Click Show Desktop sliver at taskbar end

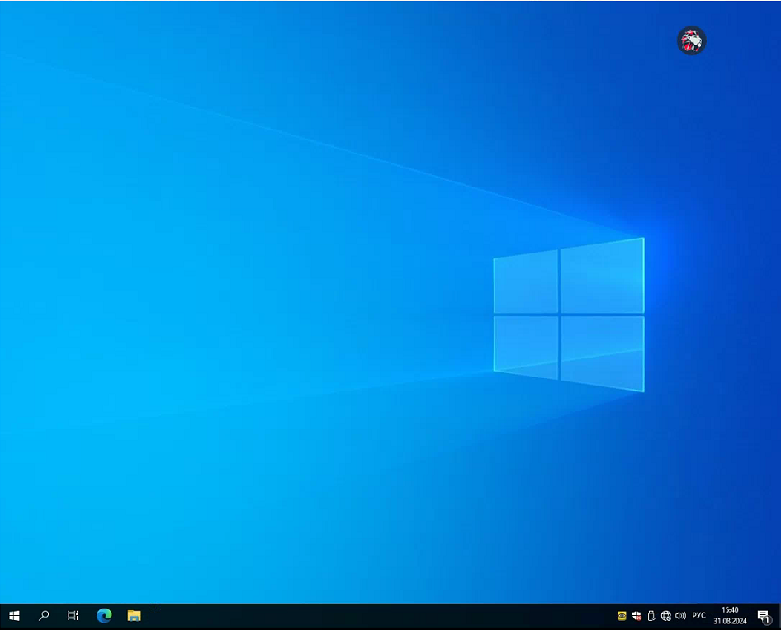pyautogui.click(x=779, y=617)
